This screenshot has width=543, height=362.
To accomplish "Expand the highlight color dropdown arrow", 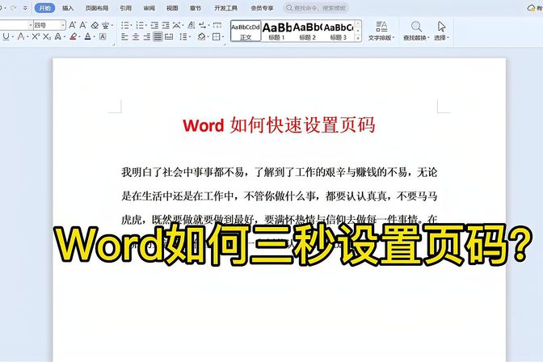I will 79,36.
